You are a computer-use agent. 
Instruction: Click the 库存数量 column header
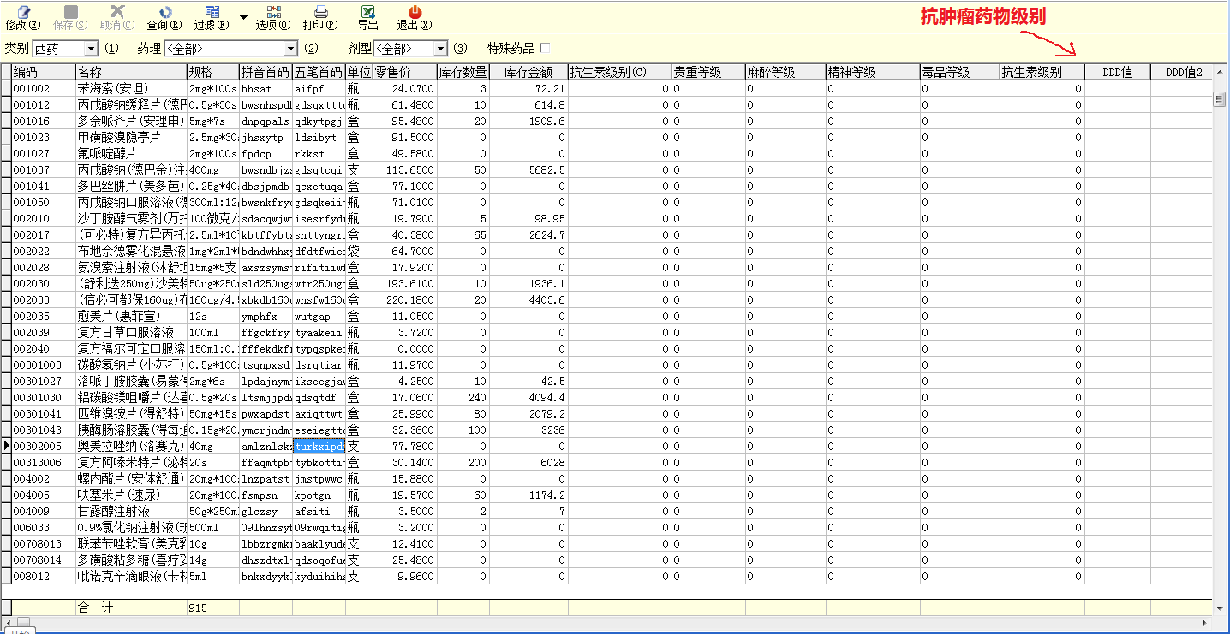(463, 73)
